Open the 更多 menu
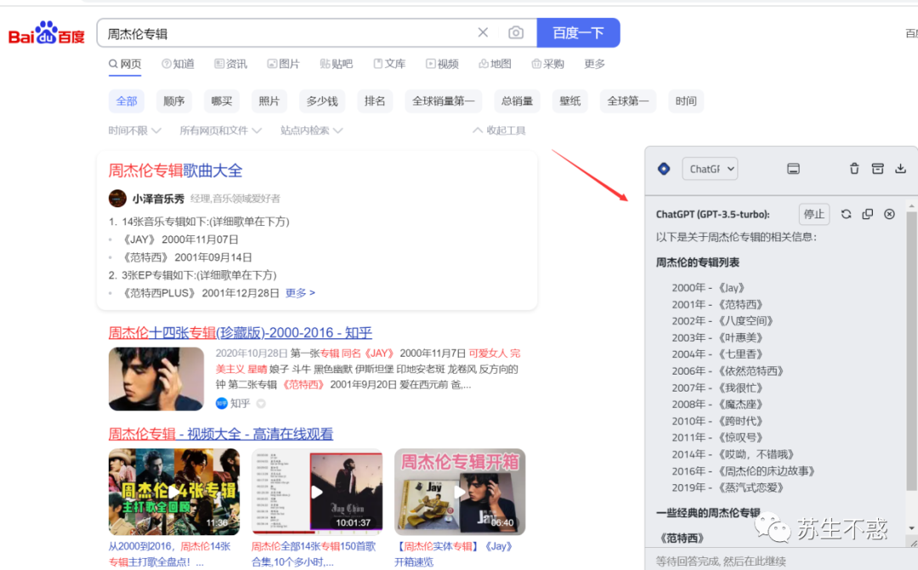This screenshot has width=918, height=570. 595,64
